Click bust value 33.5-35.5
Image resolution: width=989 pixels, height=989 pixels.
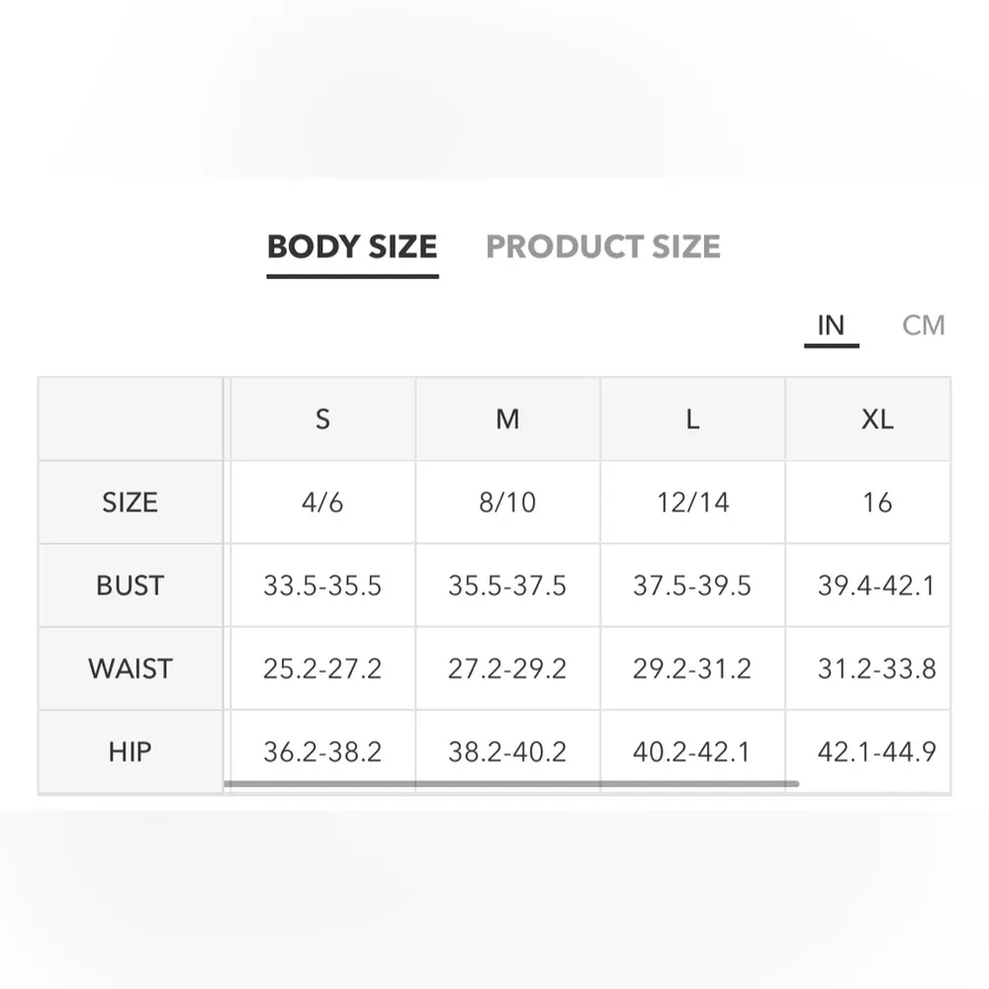pos(322,585)
